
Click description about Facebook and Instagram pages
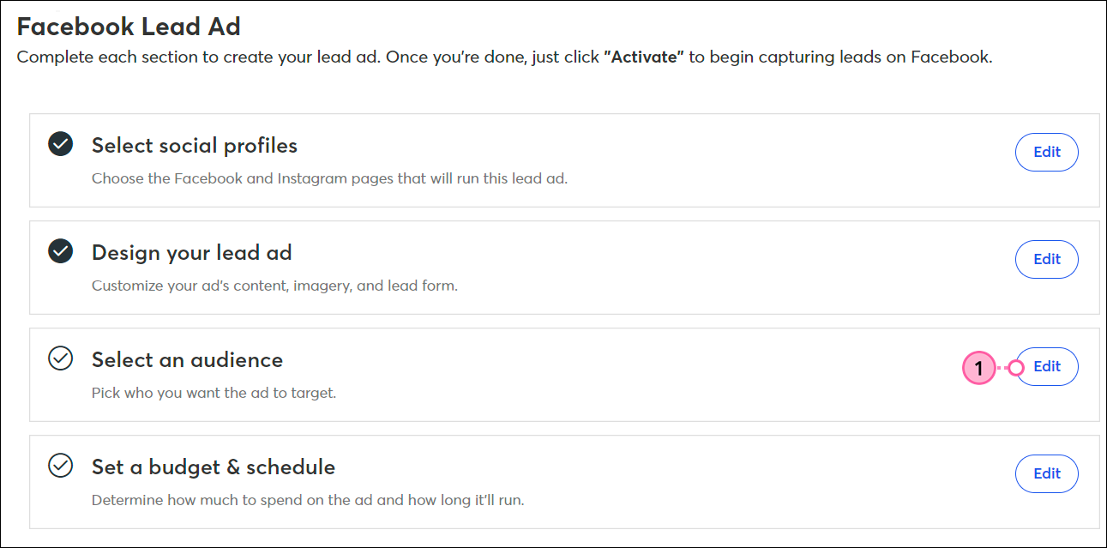pyautogui.click(x=330, y=179)
